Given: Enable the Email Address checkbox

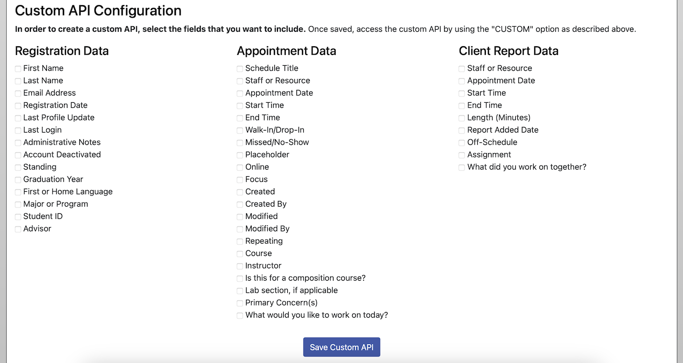Looking at the screenshot, I should 18,93.
